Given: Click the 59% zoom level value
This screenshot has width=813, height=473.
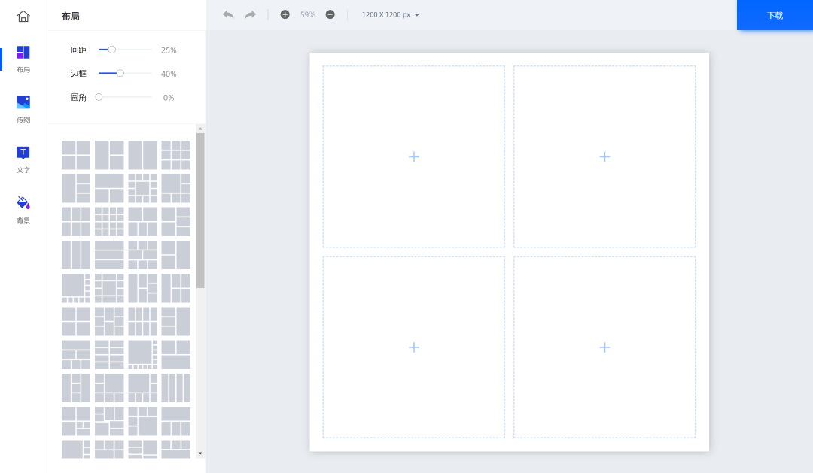Looking at the screenshot, I should tap(307, 14).
